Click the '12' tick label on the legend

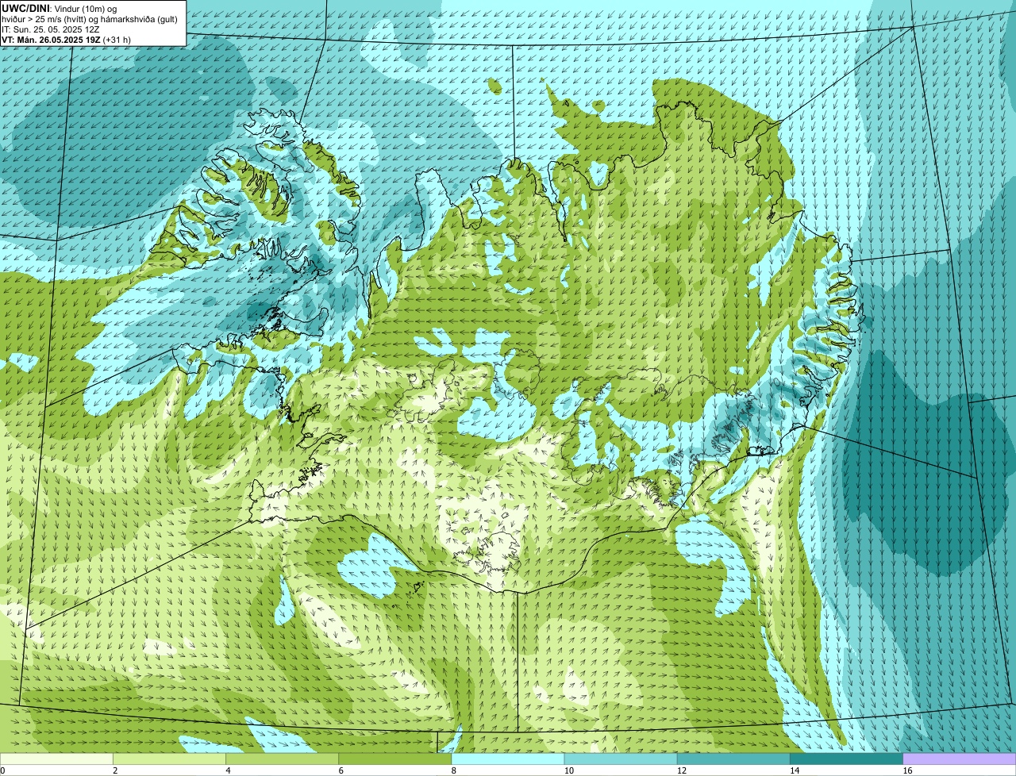pyautogui.click(x=682, y=770)
